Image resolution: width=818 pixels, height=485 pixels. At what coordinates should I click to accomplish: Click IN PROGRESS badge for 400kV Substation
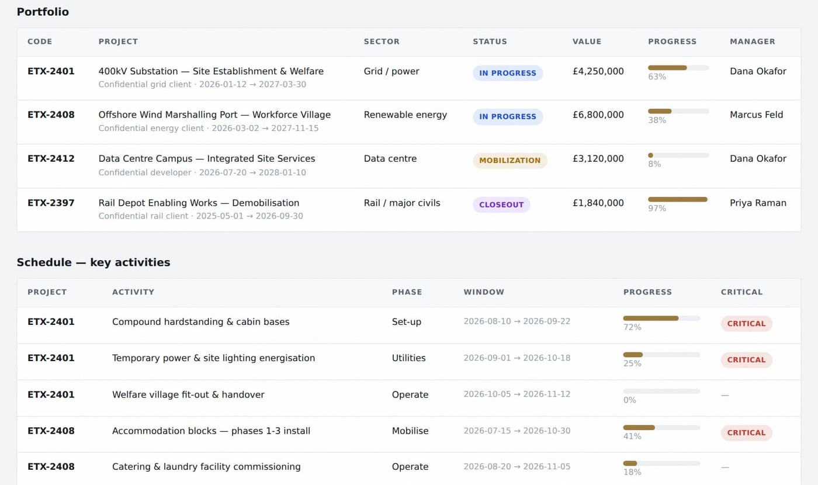(x=508, y=73)
